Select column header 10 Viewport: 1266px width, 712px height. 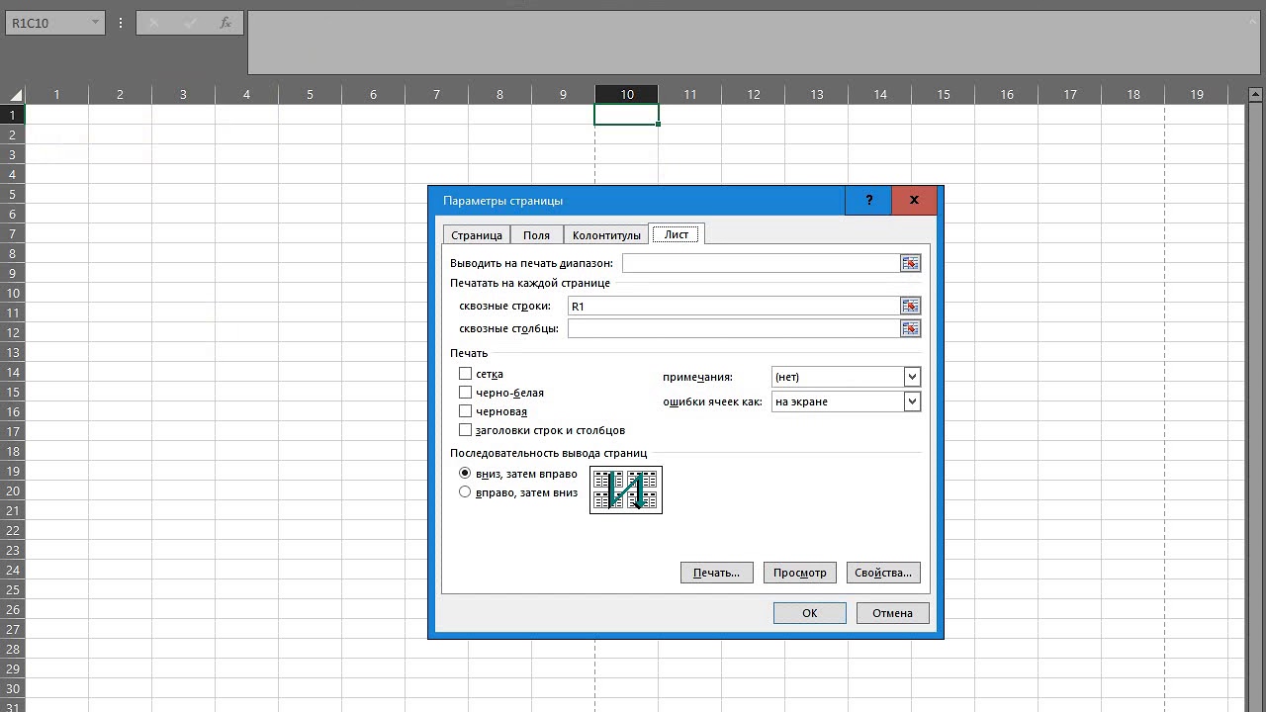tap(627, 95)
